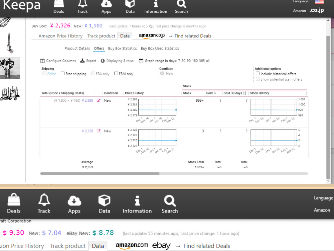This screenshot has width=334, height=251.
Task: Click Find related Deals in upper window
Action: pyautogui.click(x=193, y=36)
